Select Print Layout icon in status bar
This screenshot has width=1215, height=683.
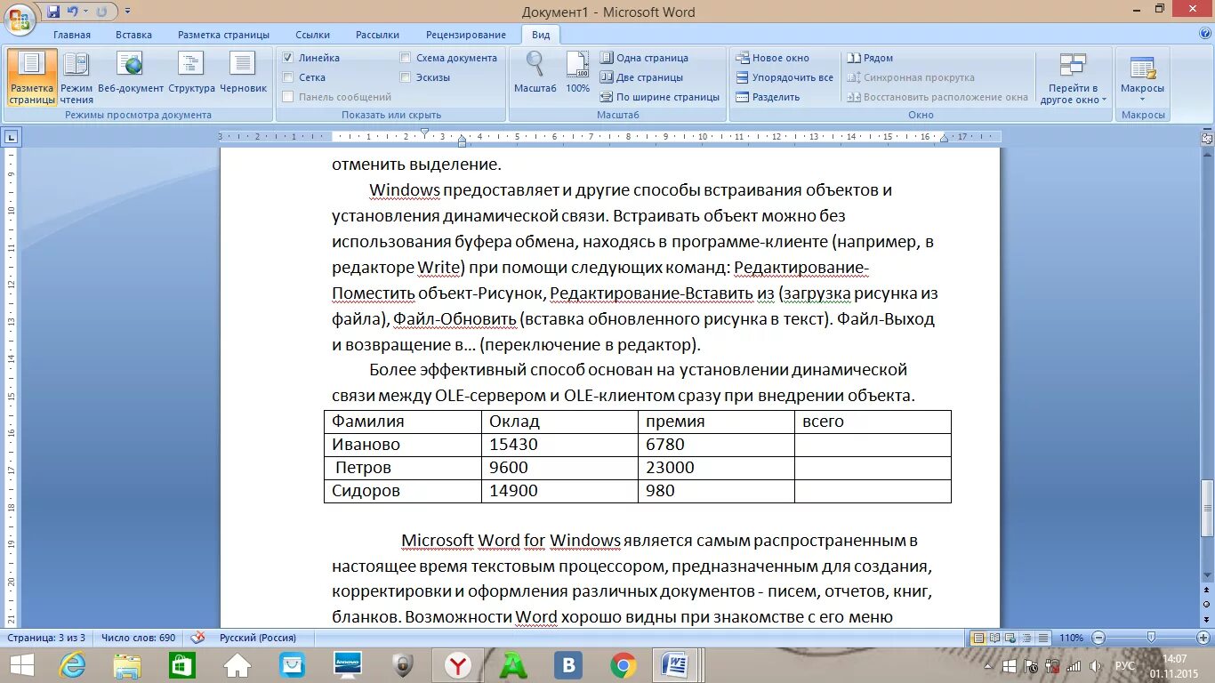click(978, 638)
